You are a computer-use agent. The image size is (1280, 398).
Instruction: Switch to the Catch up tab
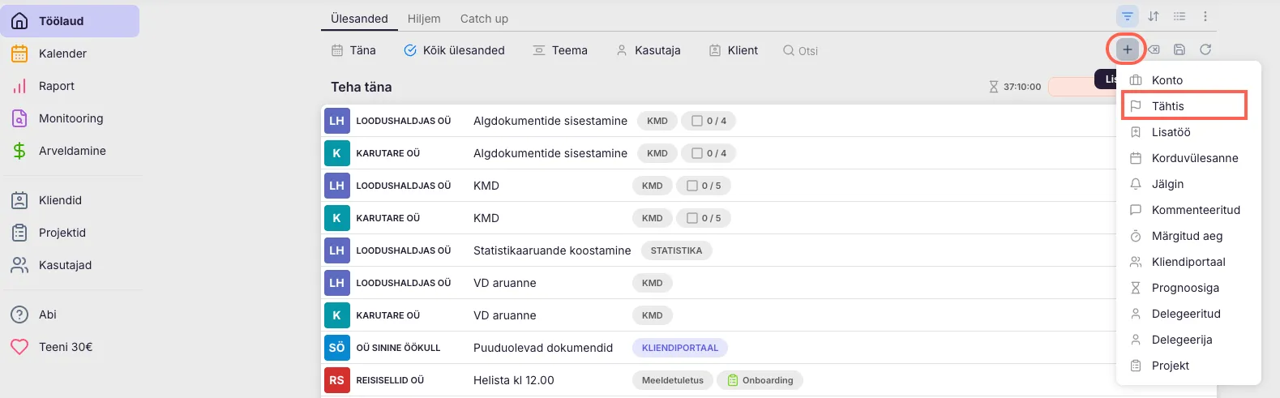click(x=484, y=19)
